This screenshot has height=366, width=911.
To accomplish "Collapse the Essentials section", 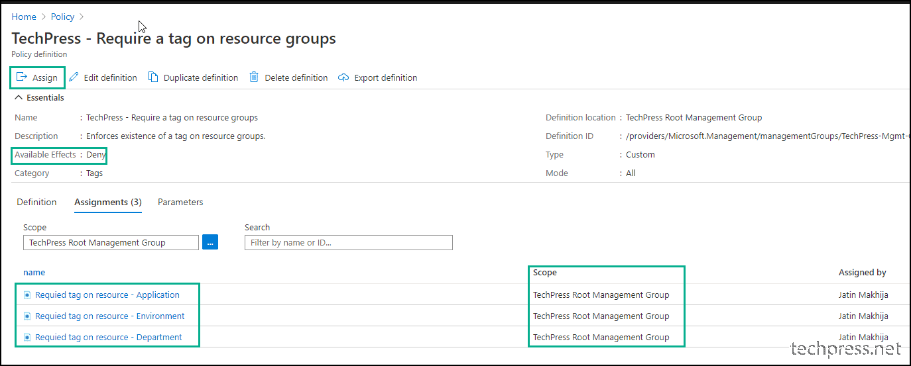I will coord(39,98).
